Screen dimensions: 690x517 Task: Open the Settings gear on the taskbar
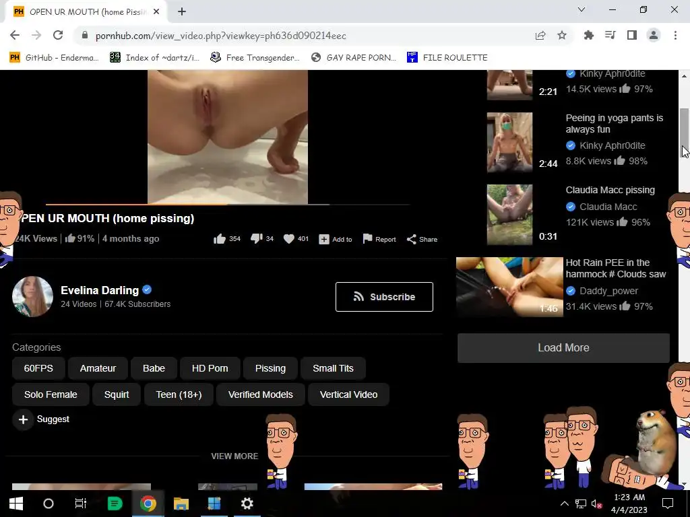[x=247, y=504]
